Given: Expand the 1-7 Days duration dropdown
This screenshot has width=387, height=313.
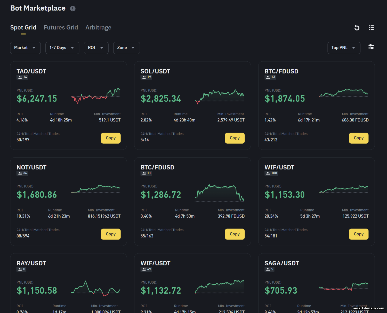Looking at the screenshot, I should pos(62,48).
